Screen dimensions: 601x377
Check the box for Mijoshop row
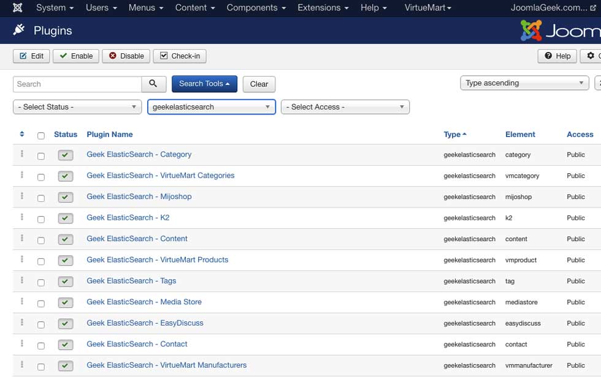pyautogui.click(x=41, y=198)
